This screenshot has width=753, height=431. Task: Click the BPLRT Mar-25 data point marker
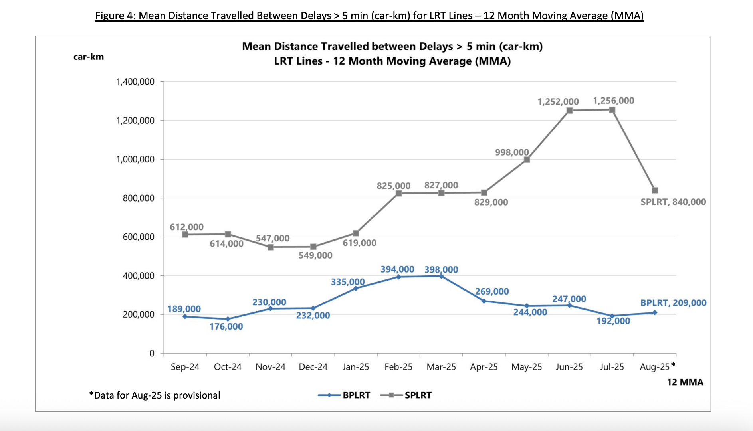tap(441, 276)
